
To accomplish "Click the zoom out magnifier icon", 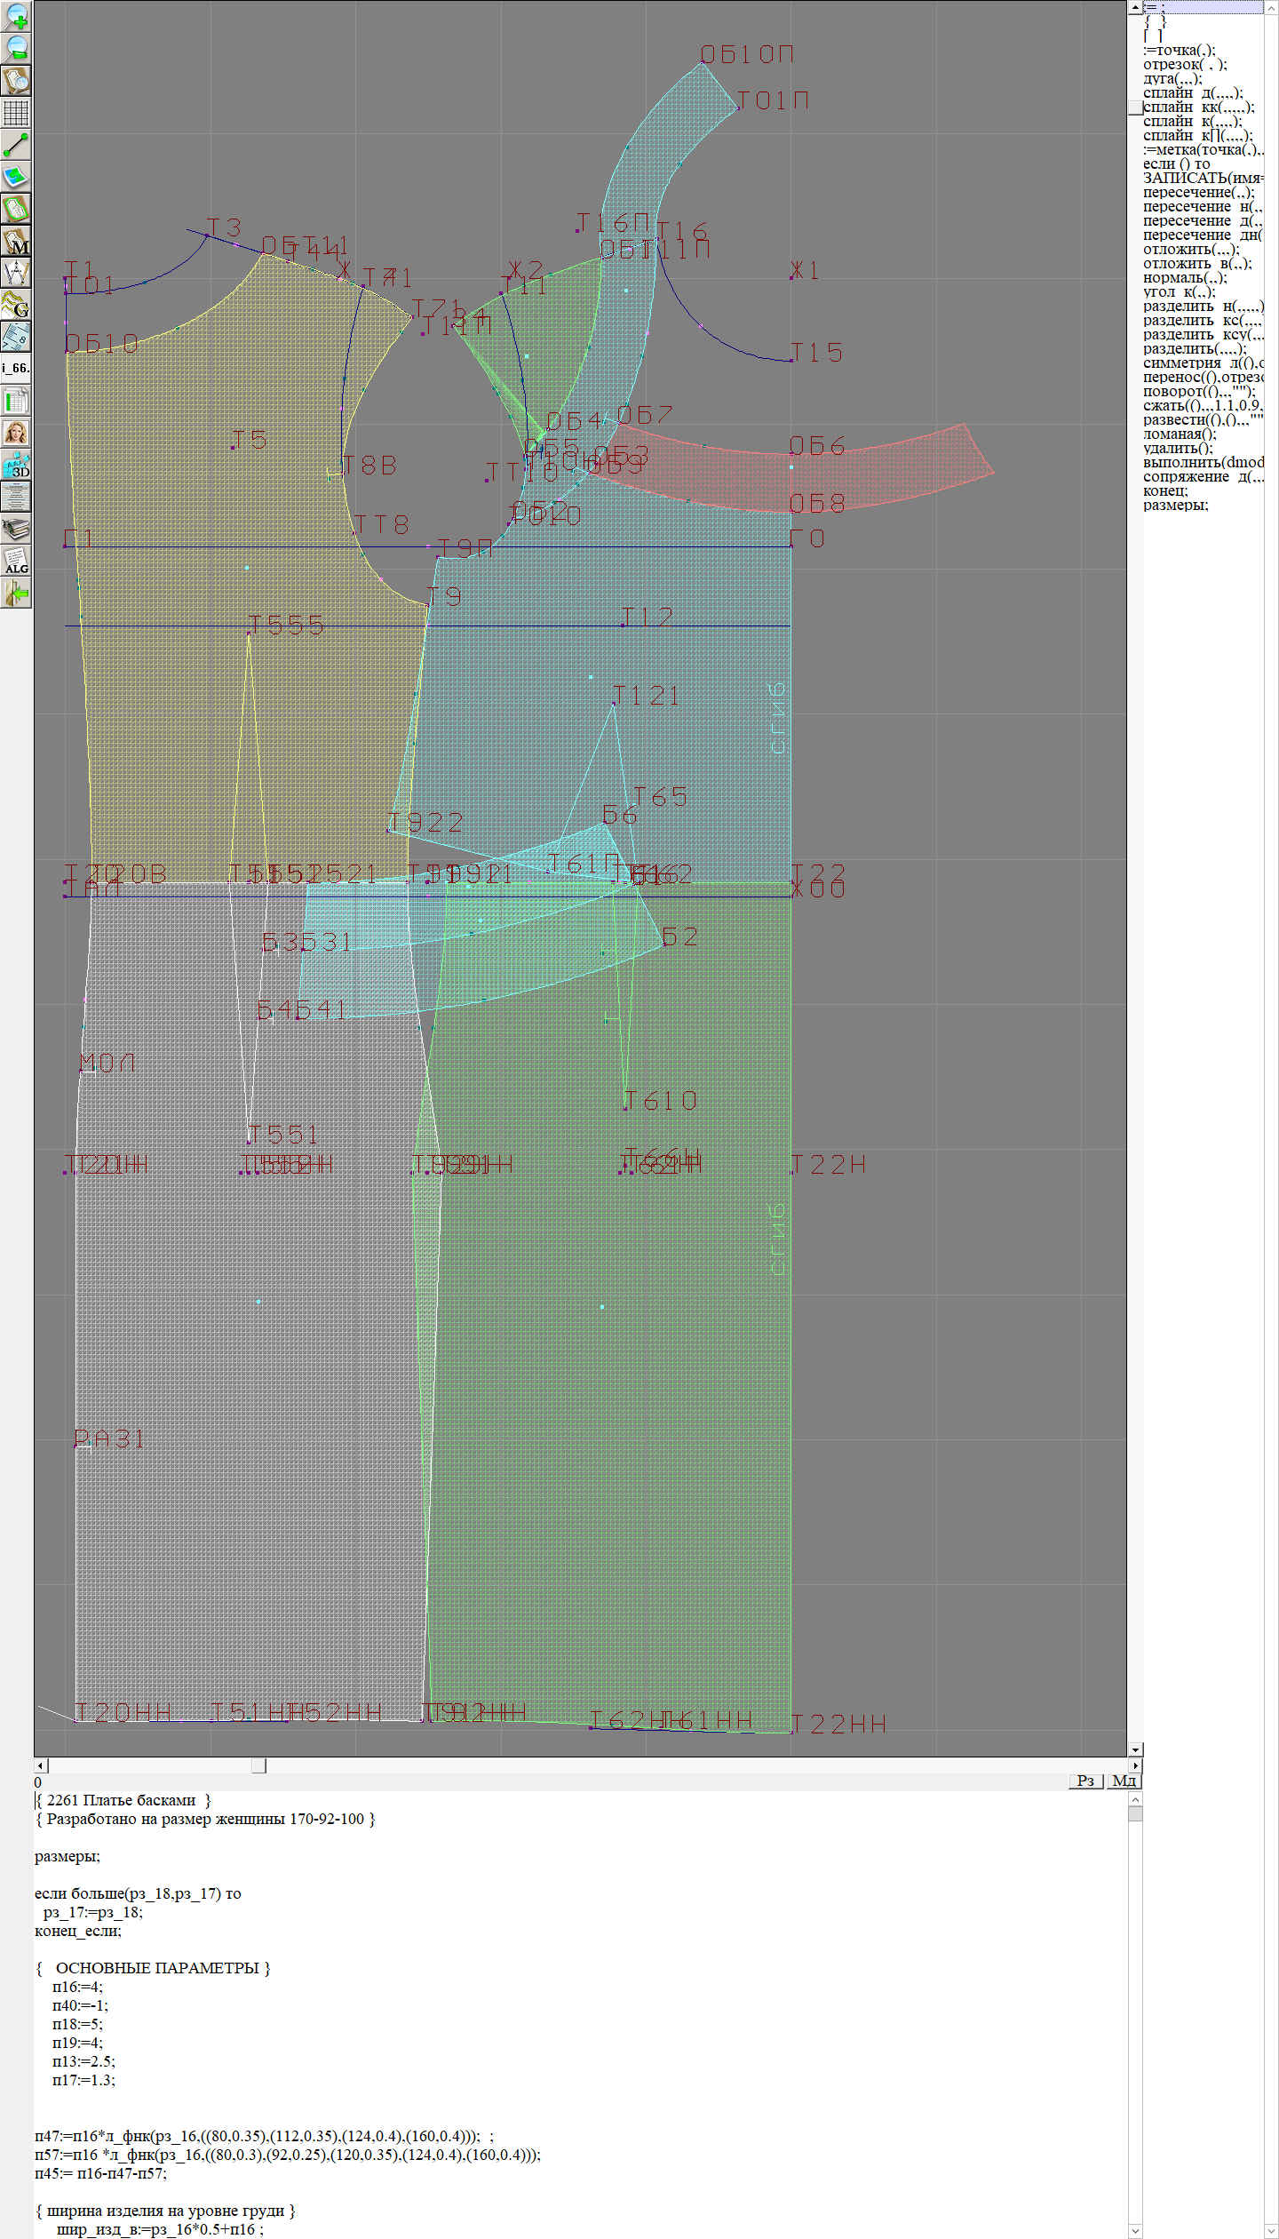I will coord(16,48).
